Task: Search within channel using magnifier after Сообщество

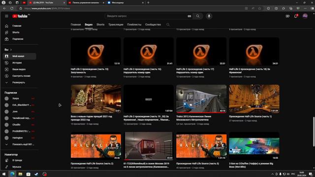Action: (x=168, y=25)
